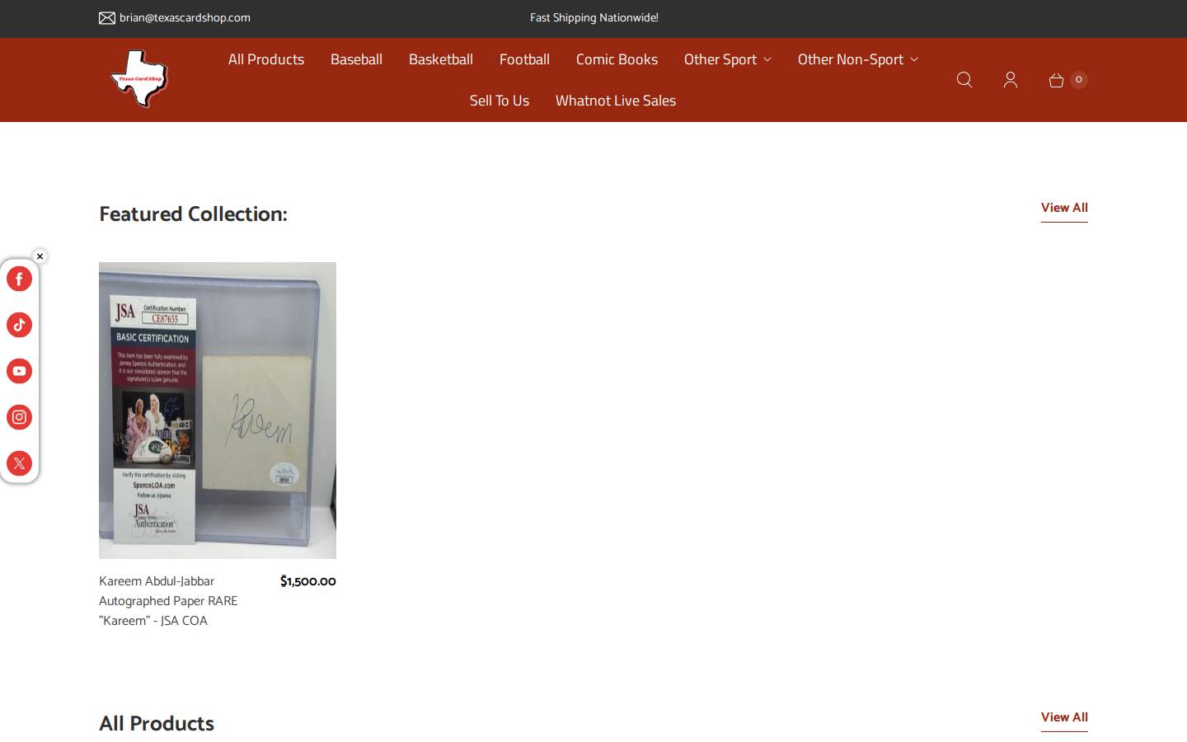Click the Kareem autograph product image
The width and height of the screenshot is (1187, 742).
218,411
